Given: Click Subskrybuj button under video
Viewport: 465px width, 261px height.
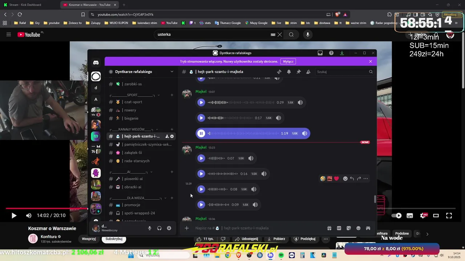Looking at the screenshot, I should point(114,239).
